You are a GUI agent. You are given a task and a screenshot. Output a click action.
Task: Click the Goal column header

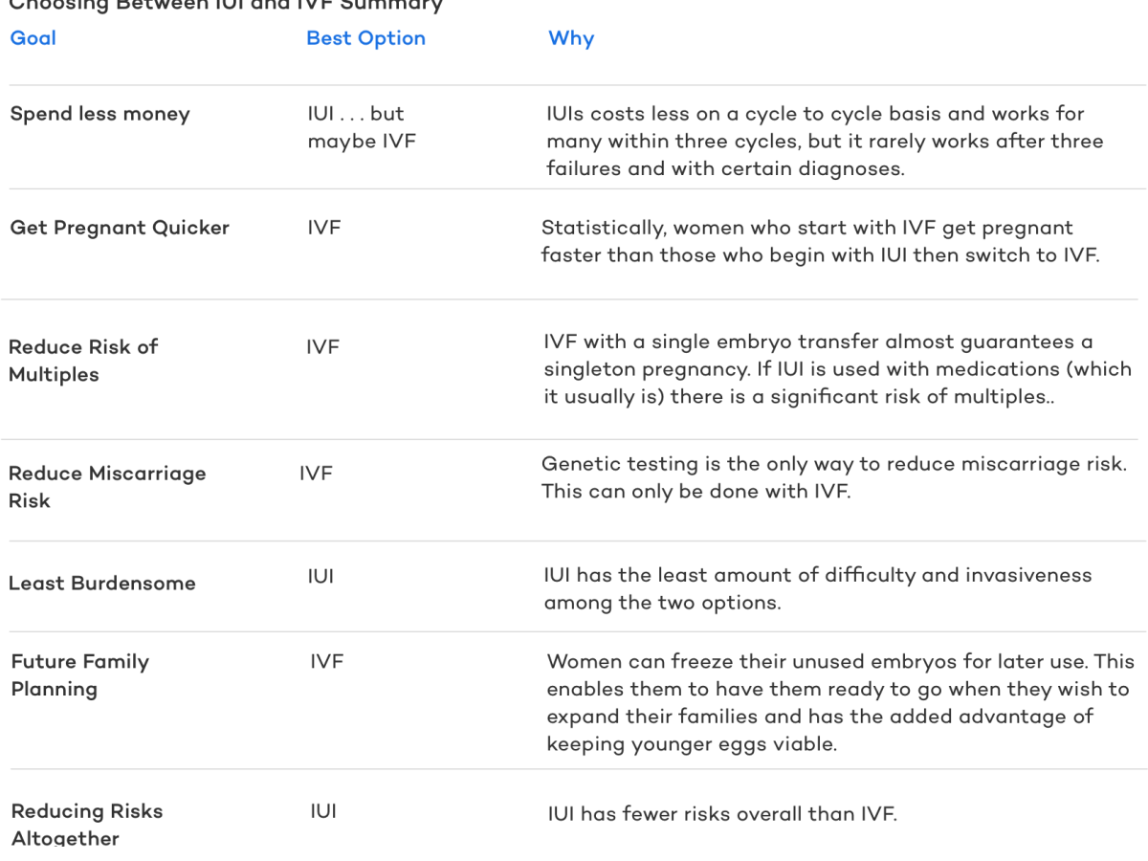tap(33, 38)
